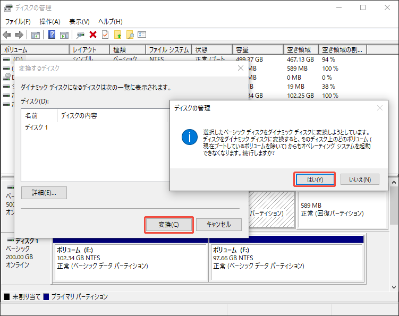Sort by the 空き領域の割... column header
The height and width of the screenshot is (316, 399).
tap(343, 49)
